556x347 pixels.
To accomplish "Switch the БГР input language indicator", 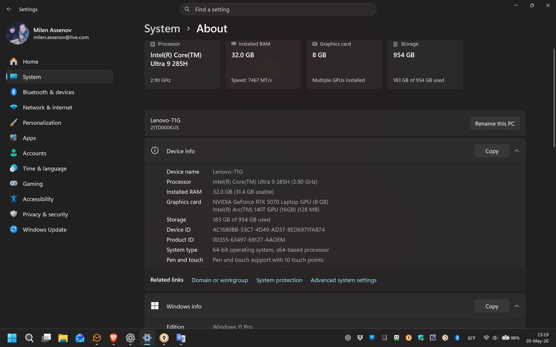I will click(x=471, y=338).
